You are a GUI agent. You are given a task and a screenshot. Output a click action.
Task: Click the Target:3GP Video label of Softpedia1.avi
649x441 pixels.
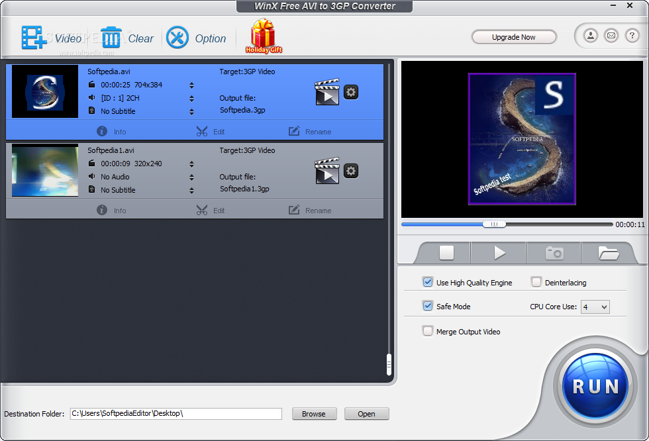pos(247,150)
